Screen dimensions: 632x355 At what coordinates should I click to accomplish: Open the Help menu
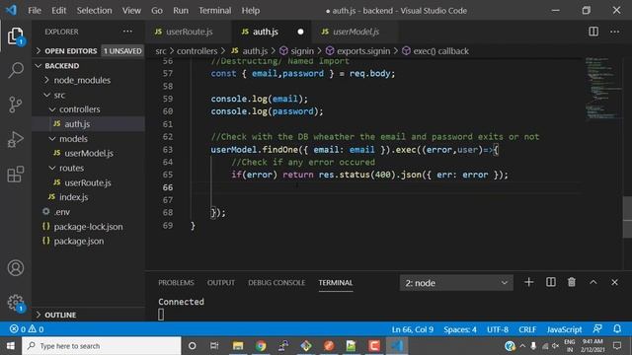(250, 11)
